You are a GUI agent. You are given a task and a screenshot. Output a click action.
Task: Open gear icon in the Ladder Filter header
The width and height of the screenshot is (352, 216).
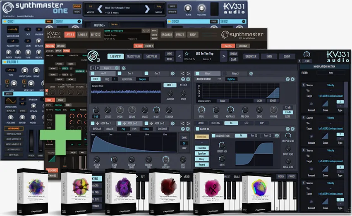(293, 79)
